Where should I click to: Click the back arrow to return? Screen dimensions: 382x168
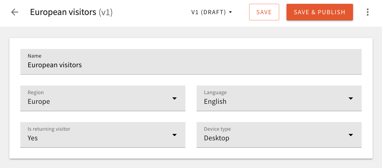pos(15,12)
